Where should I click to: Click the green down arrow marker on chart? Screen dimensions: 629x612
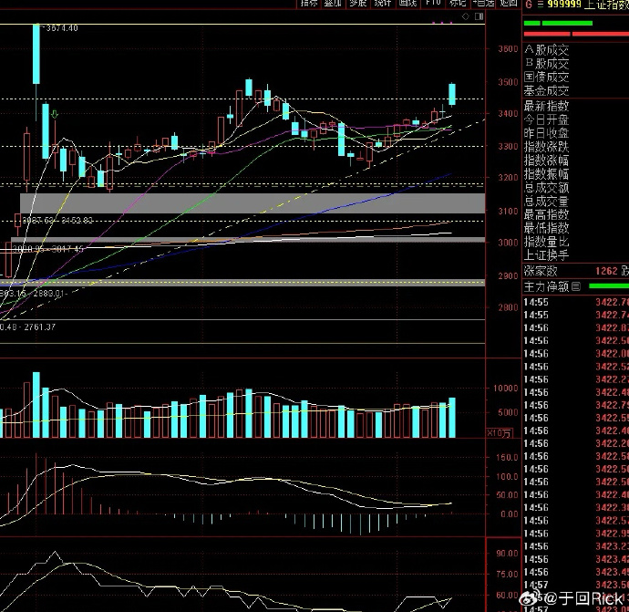pos(55,114)
